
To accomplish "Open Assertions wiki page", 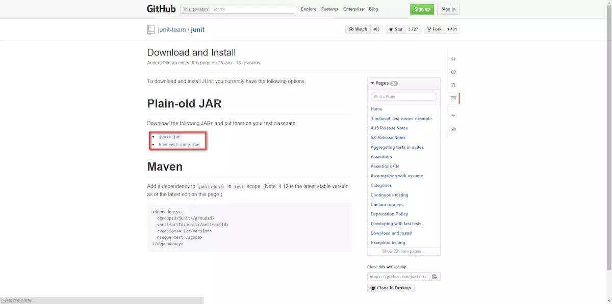I will [381, 157].
